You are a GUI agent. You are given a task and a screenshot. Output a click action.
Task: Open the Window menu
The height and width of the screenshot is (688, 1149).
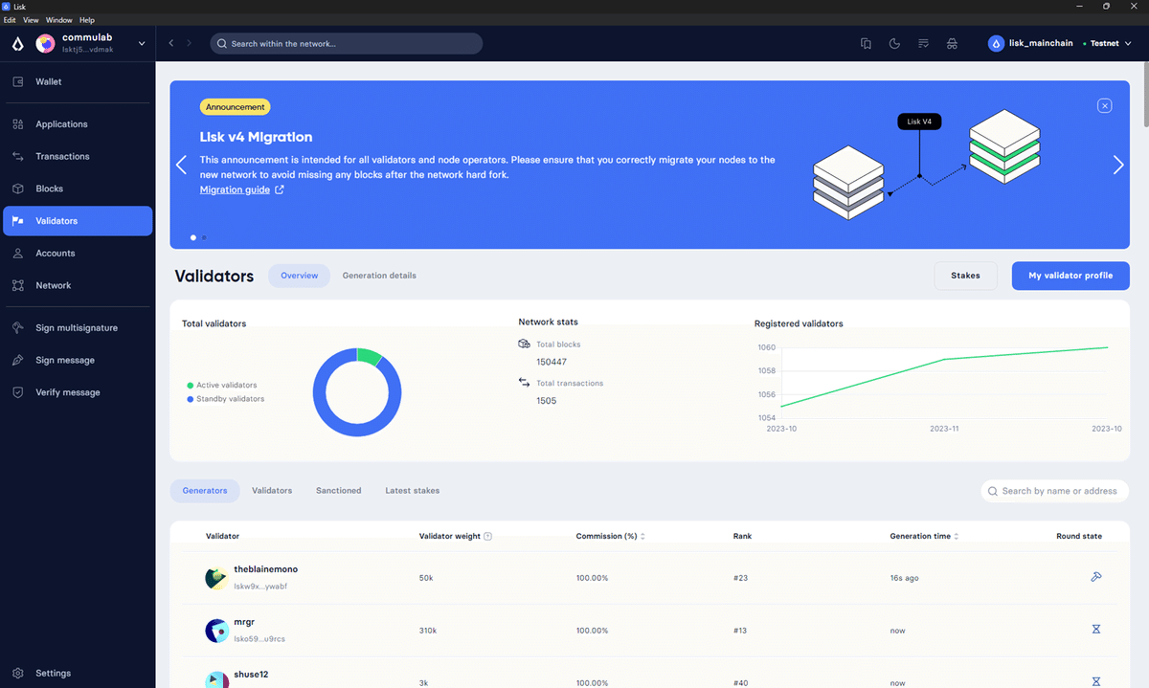58,20
